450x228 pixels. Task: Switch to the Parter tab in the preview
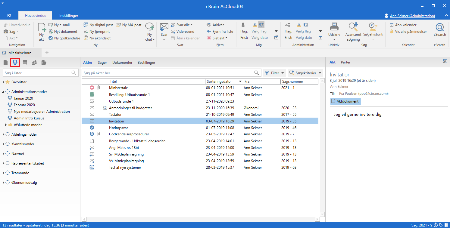pyautogui.click(x=345, y=62)
